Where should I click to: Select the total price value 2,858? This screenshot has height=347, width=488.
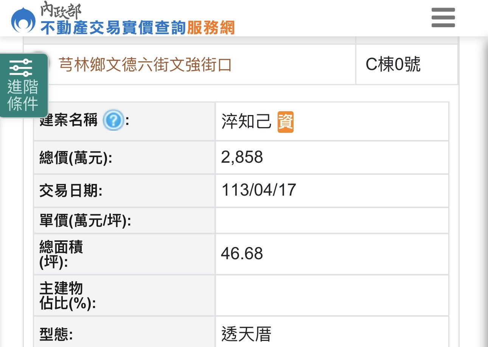point(242,157)
